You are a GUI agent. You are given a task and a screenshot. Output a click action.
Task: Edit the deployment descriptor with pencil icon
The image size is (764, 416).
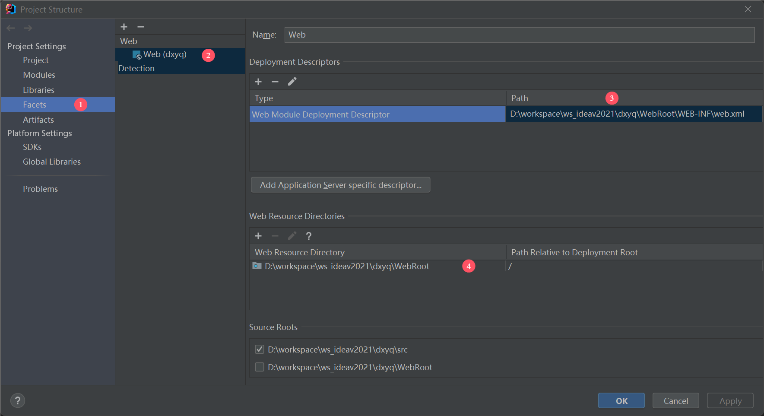[292, 82]
